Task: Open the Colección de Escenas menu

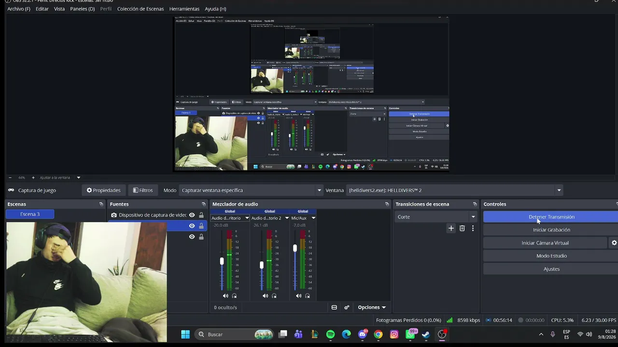Action: coord(140,9)
